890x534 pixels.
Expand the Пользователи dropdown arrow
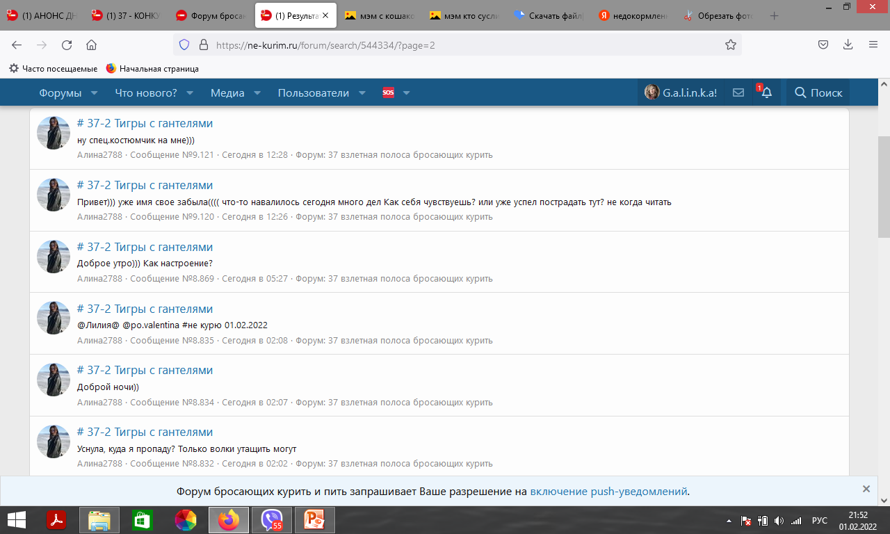point(362,92)
